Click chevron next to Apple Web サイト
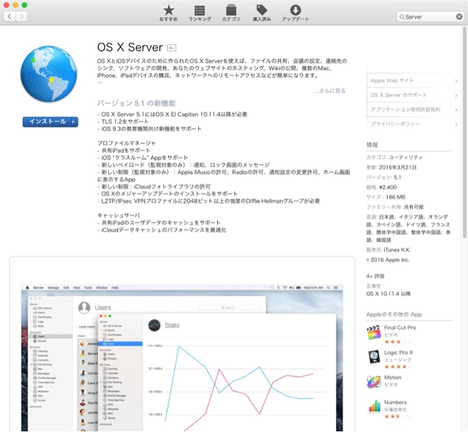468x432 pixels. [x=456, y=81]
